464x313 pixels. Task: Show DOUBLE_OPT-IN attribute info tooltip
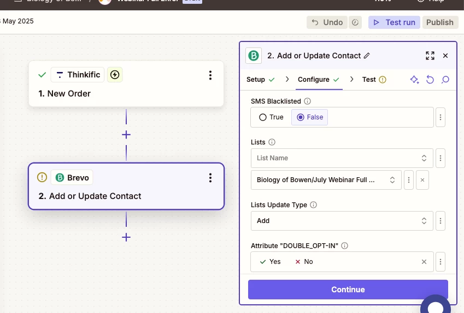344,246
